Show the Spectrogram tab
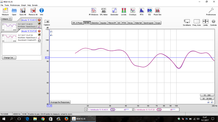 [x=149, y=23]
